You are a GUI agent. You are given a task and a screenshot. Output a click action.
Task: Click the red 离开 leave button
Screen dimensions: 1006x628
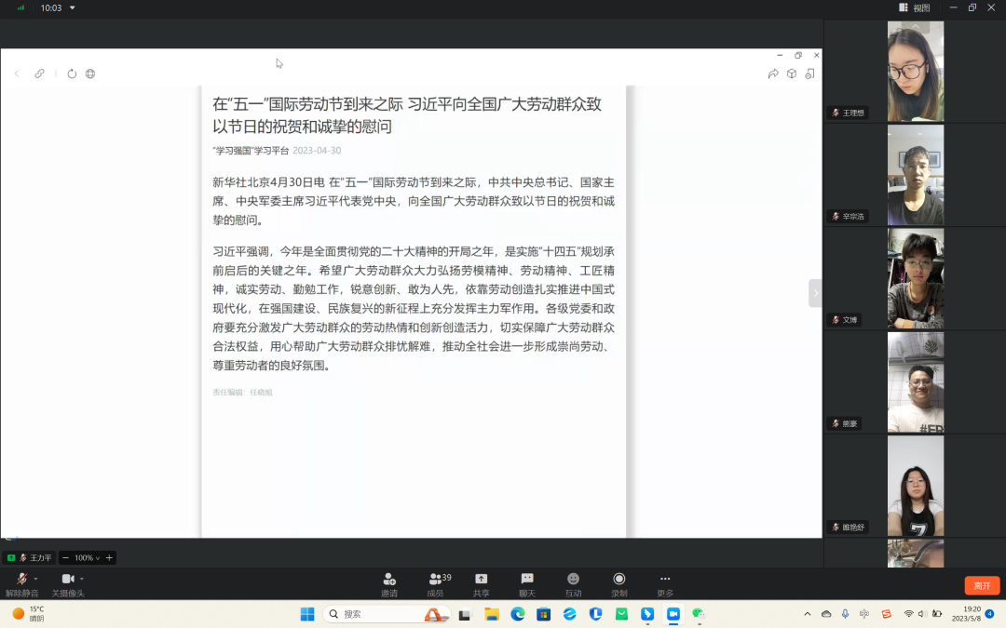[982, 585]
